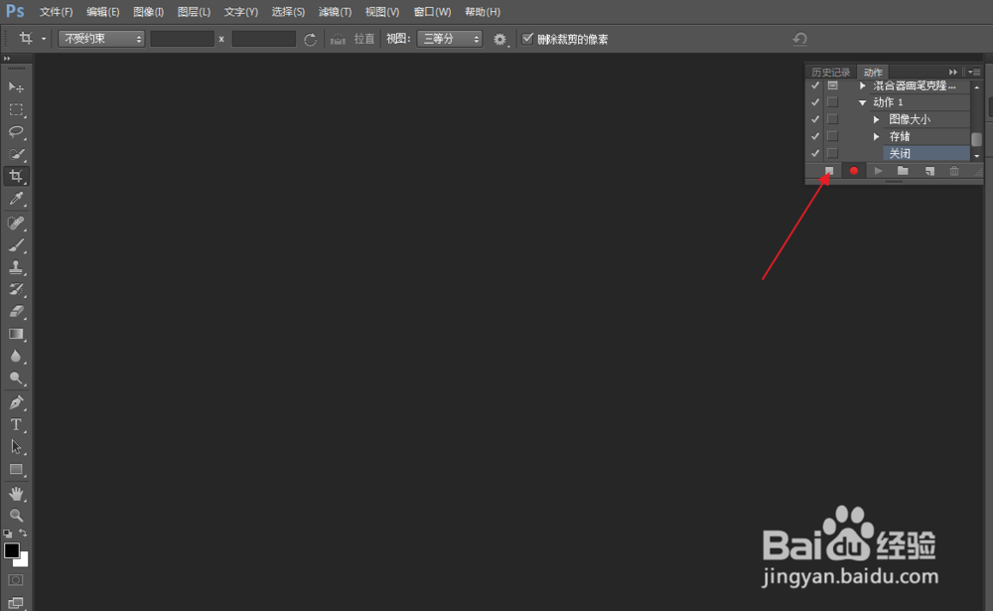The image size is (993, 611).
Task: Select the Gradient tool
Action: pyautogui.click(x=17, y=334)
